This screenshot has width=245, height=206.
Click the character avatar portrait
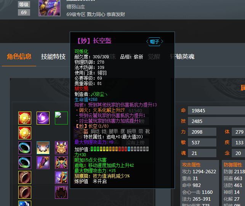coord(50,8)
